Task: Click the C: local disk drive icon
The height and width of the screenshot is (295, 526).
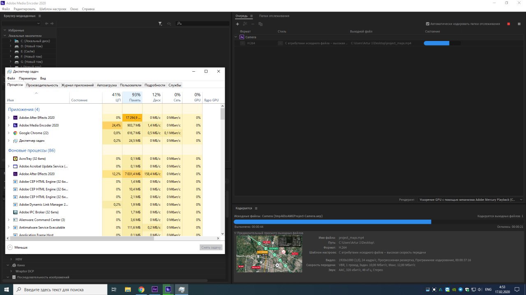Action: coord(16,41)
